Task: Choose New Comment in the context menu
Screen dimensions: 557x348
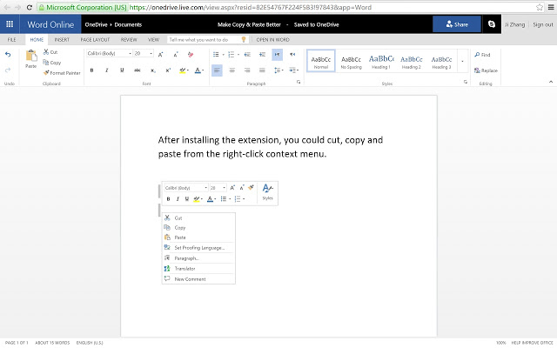Action: pyautogui.click(x=198, y=279)
